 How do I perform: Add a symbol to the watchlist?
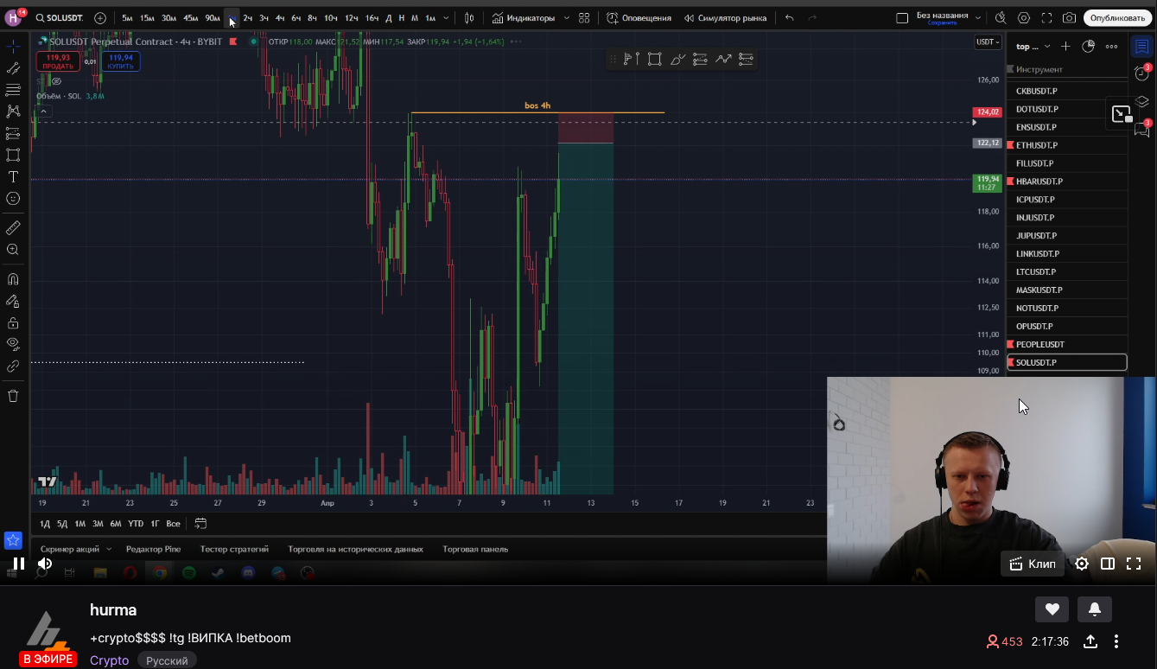[x=1065, y=47]
